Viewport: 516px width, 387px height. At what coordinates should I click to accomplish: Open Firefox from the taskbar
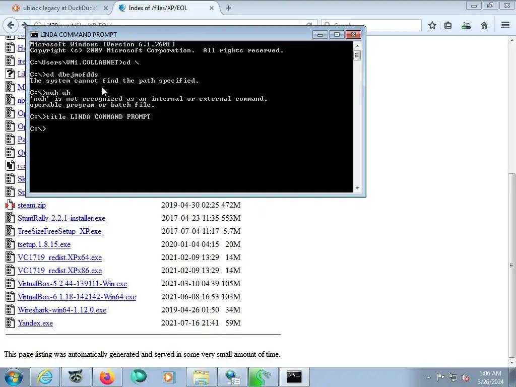click(x=107, y=377)
